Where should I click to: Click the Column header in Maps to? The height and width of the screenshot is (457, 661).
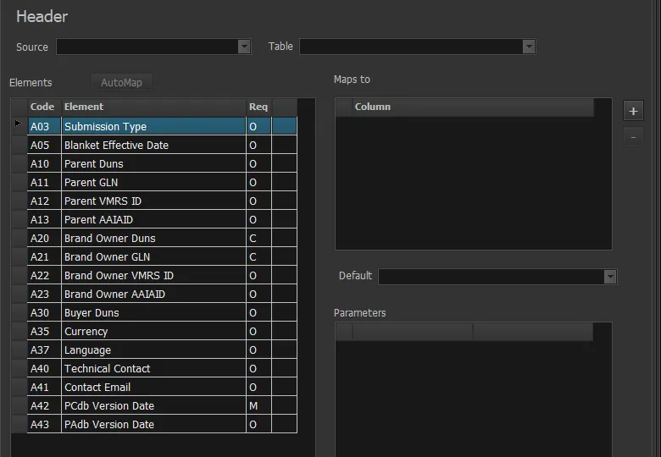point(472,107)
